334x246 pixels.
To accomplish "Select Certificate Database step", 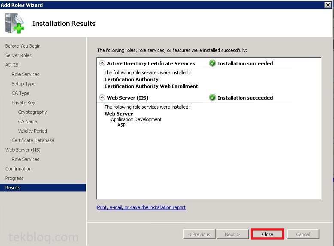I will coord(33,140).
